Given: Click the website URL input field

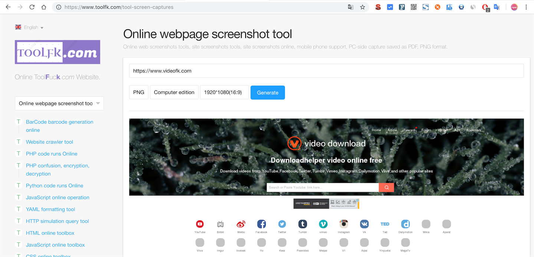Looking at the screenshot, I should coord(326,71).
